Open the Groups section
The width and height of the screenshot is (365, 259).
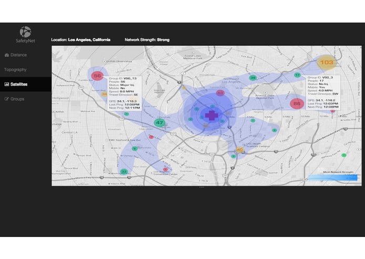click(14, 99)
